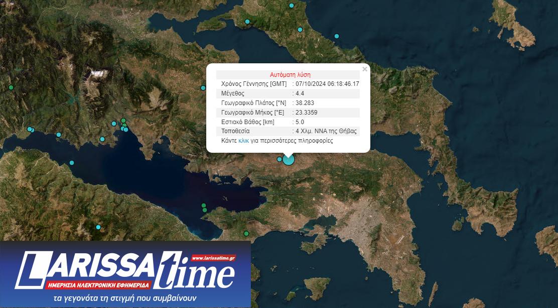Click the longitude value '23.3359'
The image size is (558, 308).
pyautogui.click(x=307, y=112)
